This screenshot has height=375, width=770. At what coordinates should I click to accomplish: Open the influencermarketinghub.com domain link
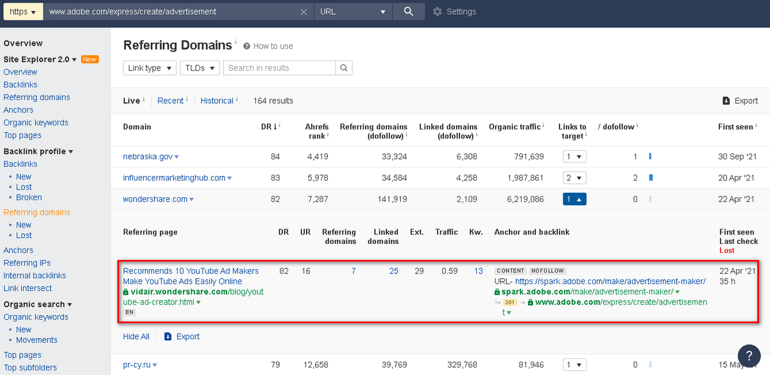click(x=175, y=178)
